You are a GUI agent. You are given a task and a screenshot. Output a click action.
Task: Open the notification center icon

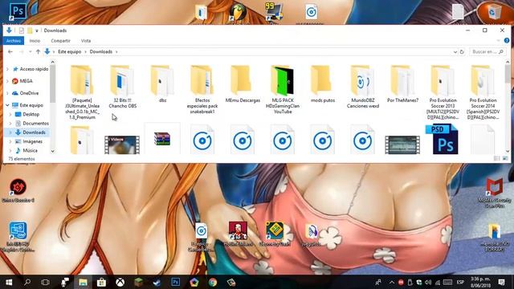point(501,282)
